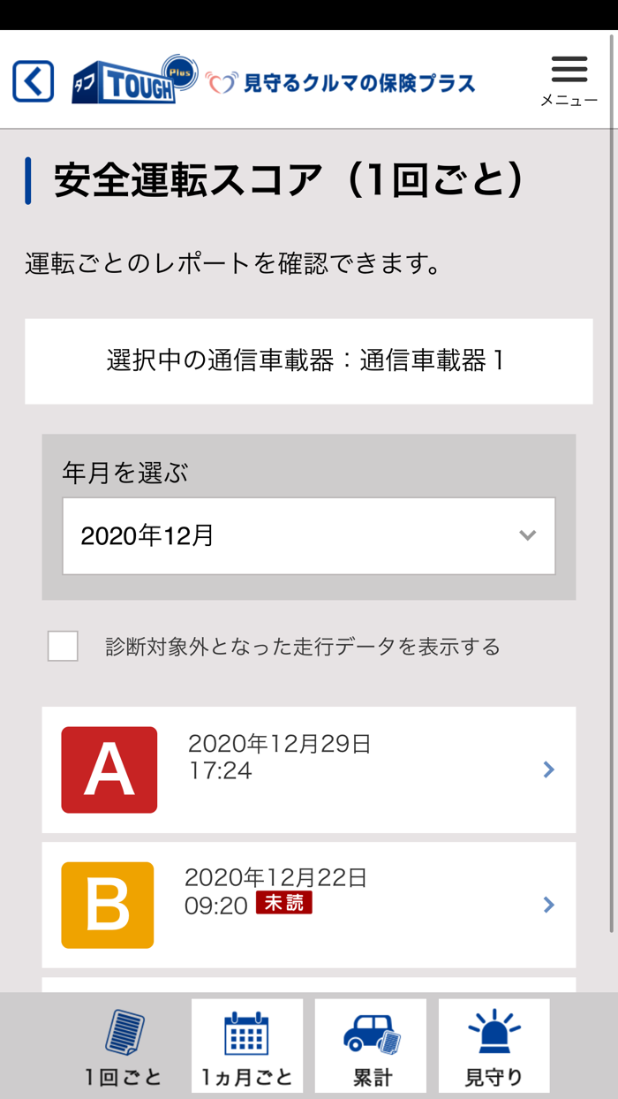Click the TOUGH Plus logo

click(132, 78)
